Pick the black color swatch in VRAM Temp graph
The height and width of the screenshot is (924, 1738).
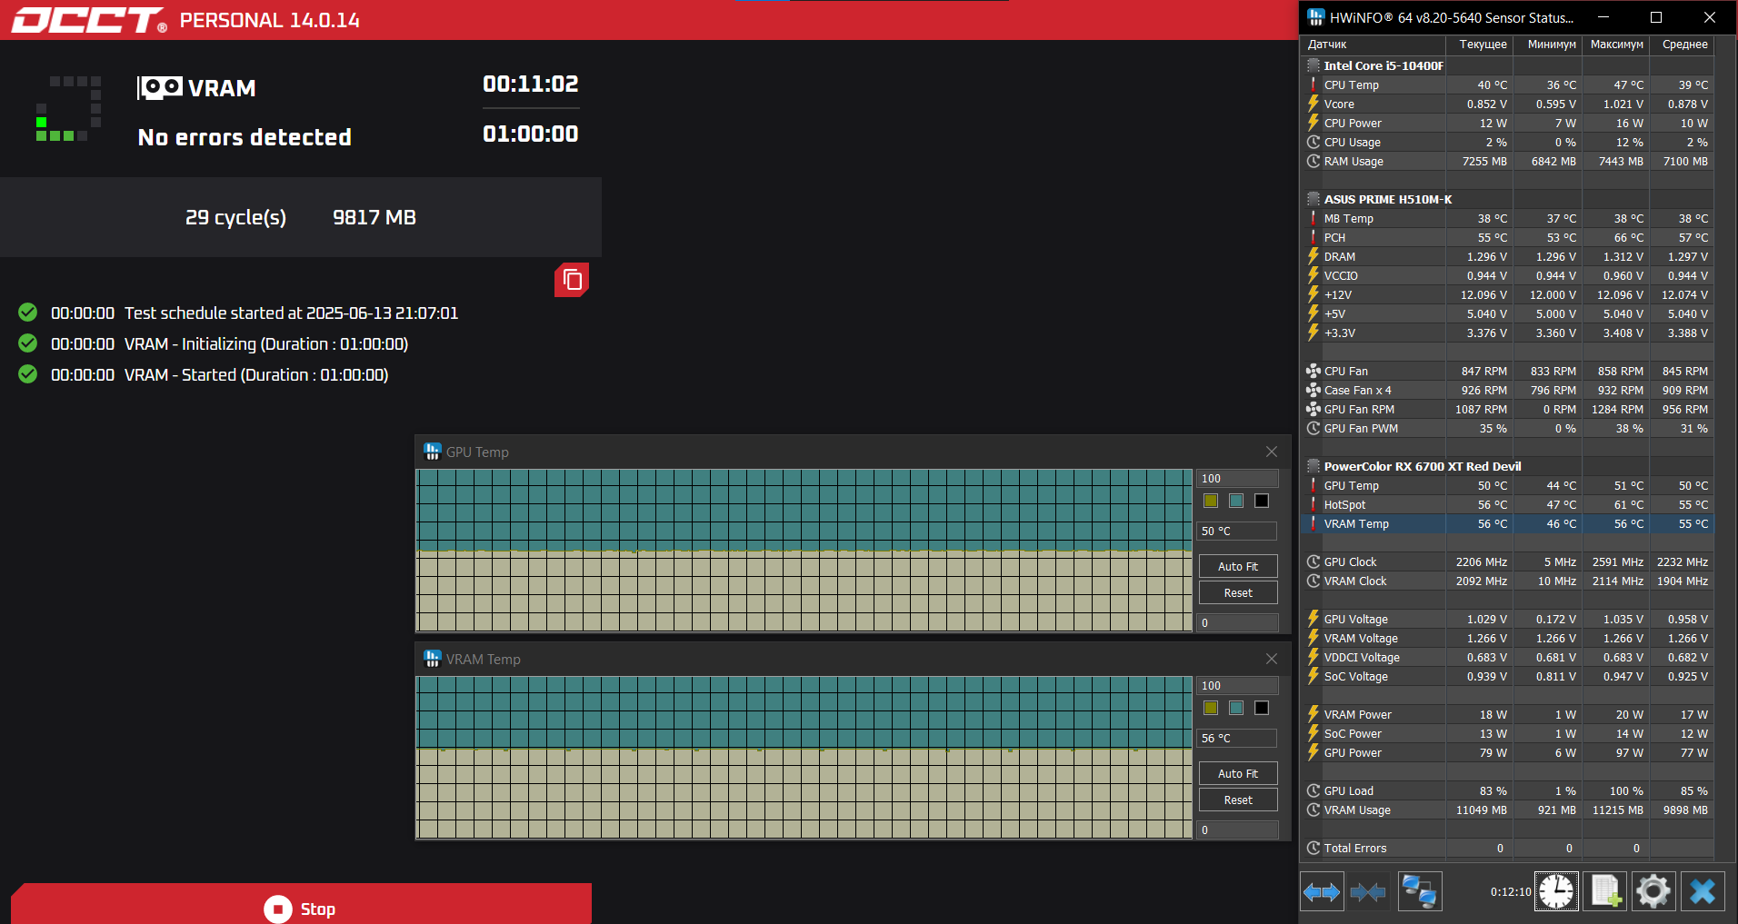pyautogui.click(x=1262, y=708)
